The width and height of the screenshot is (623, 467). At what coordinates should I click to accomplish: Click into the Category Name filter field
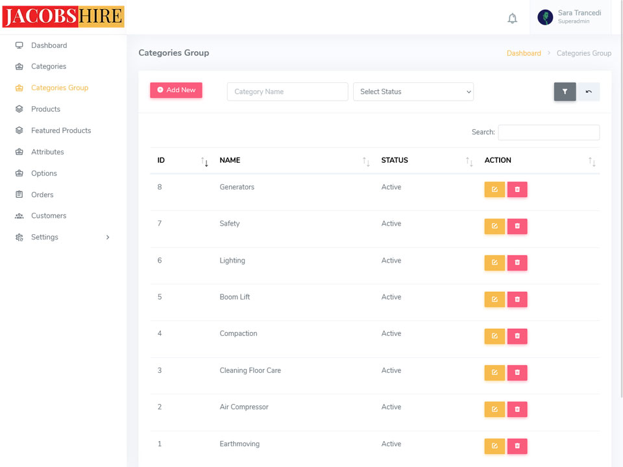point(287,91)
